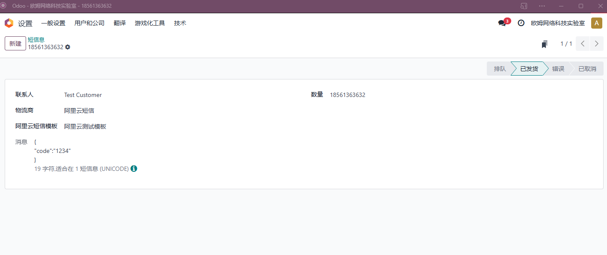
Task: Open the Odoo apps home icon
Action: pos(9,23)
